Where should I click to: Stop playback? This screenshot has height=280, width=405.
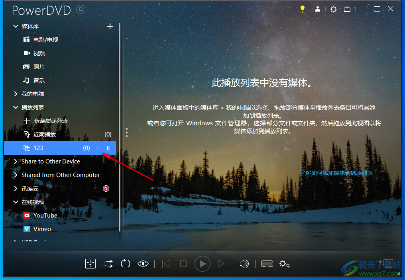click(x=183, y=264)
